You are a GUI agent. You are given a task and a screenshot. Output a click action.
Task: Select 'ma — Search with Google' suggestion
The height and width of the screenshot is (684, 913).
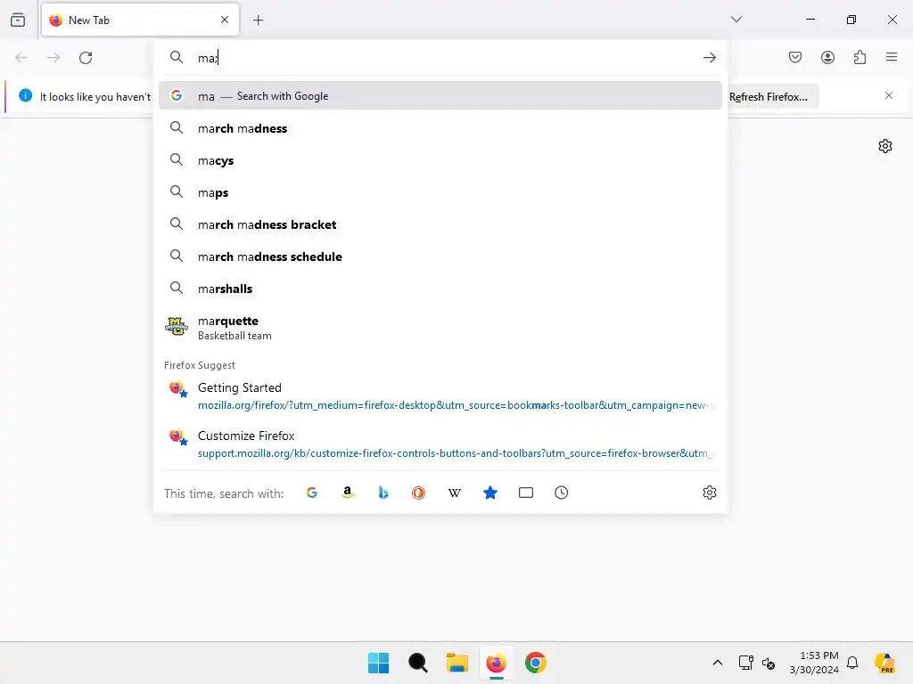(440, 96)
